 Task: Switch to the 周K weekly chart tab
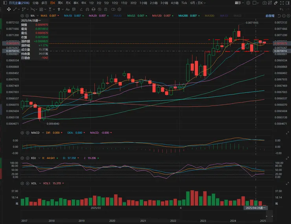(60, 3)
